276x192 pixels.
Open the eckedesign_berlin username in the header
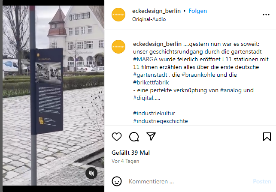tap(156, 11)
